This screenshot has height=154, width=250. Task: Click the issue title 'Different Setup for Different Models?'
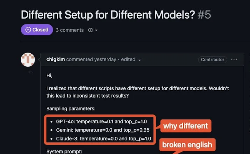pos(108,15)
